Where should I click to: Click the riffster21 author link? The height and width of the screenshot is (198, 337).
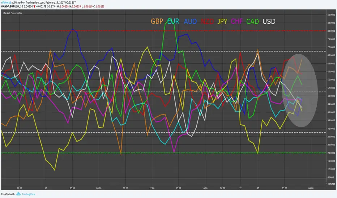click(6, 3)
